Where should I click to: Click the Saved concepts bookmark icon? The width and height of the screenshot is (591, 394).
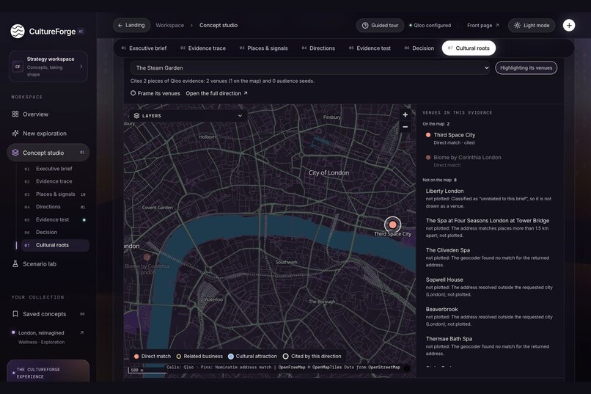pos(15,314)
